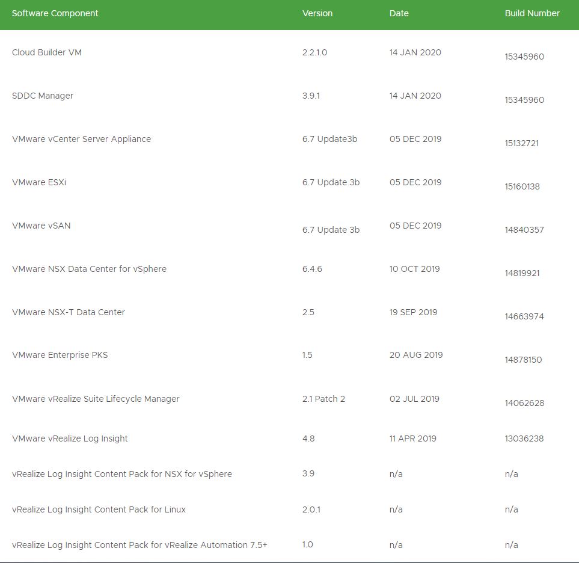
Task: Click the Build Number column header
Action: coord(532,13)
